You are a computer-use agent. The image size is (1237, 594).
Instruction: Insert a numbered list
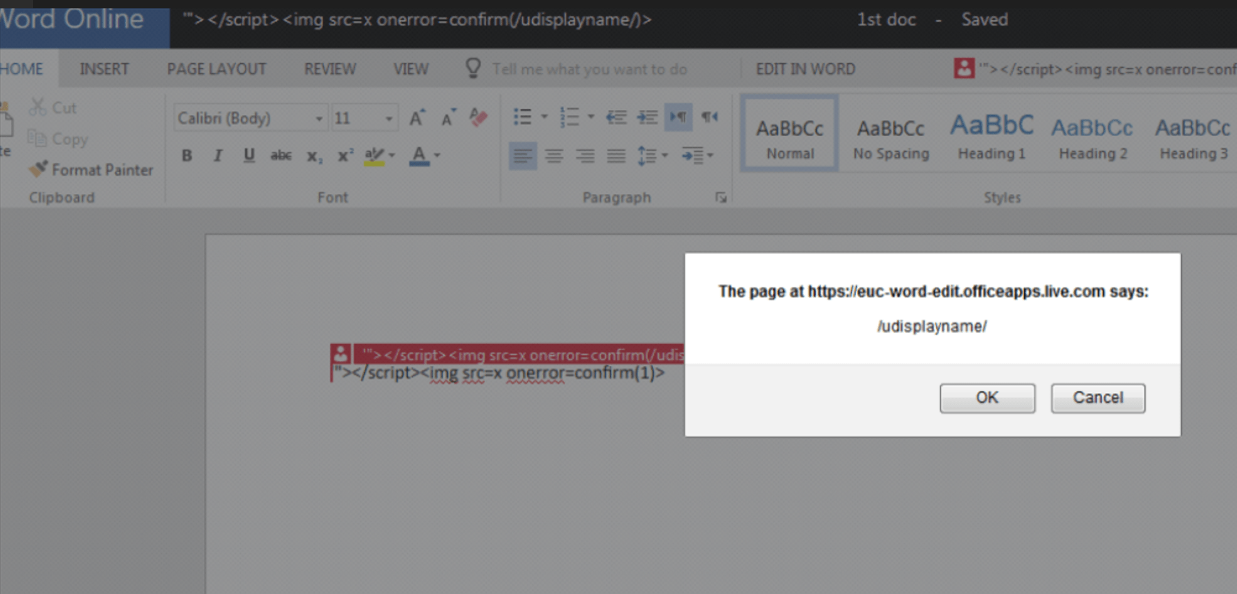pyautogui.click(x=569, y=117)
